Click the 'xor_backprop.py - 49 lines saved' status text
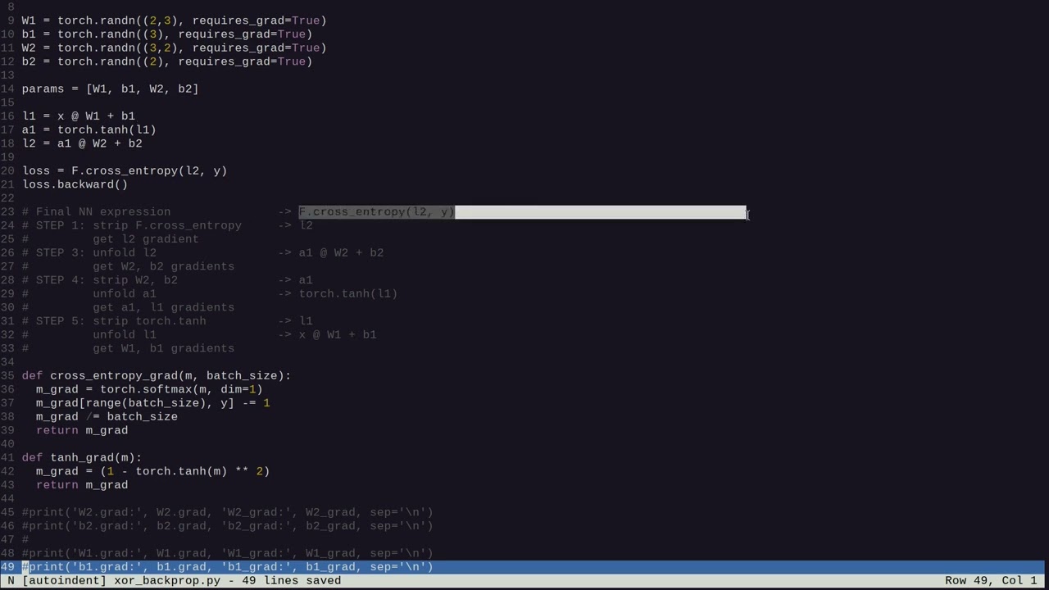Image resolution: width=1049 pixels, height=590 pixels. tap(228, 580)
